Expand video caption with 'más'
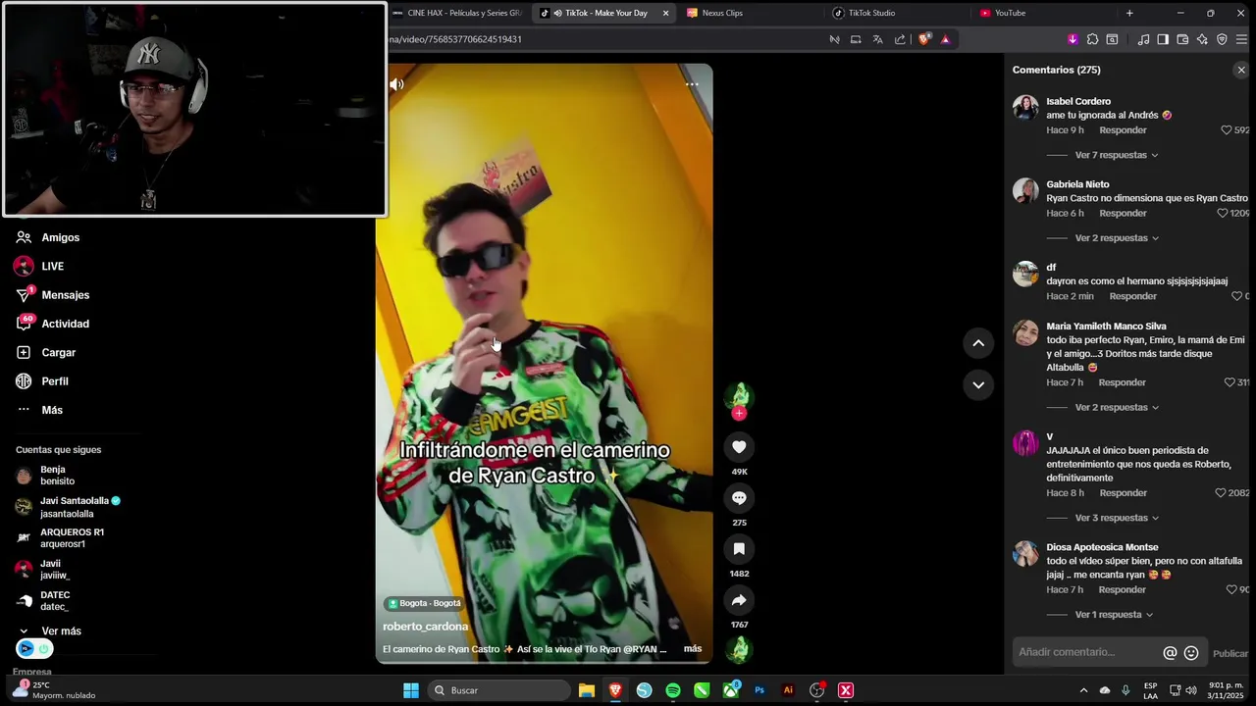Screen dimensions: 1256x706 click(x=693, y=649)
